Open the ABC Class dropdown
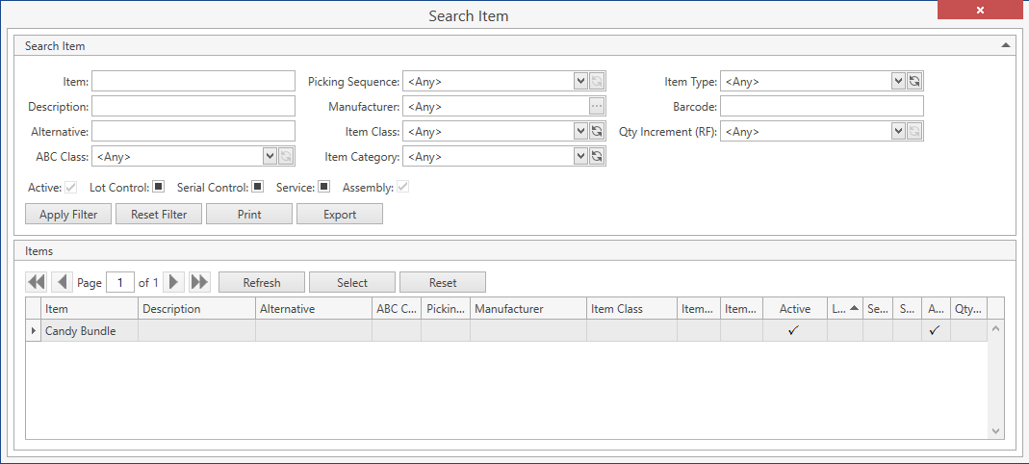The image size is (1029, 464). click(270, 156)
